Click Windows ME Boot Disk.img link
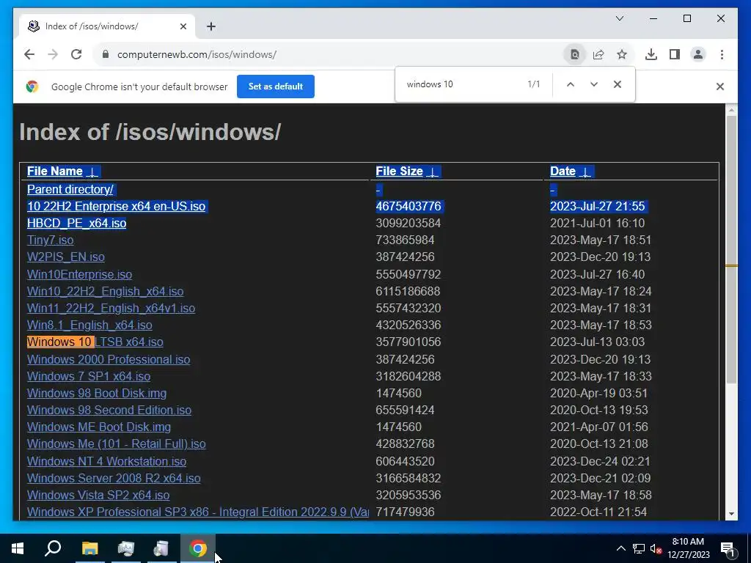 99,427
